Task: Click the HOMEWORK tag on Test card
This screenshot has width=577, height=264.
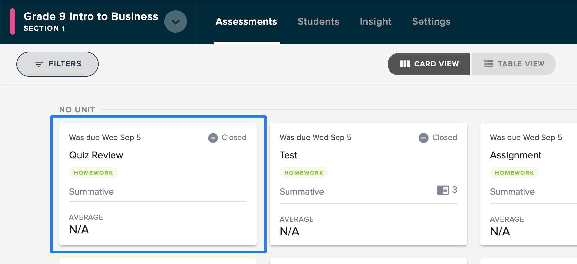Action: 304,173
